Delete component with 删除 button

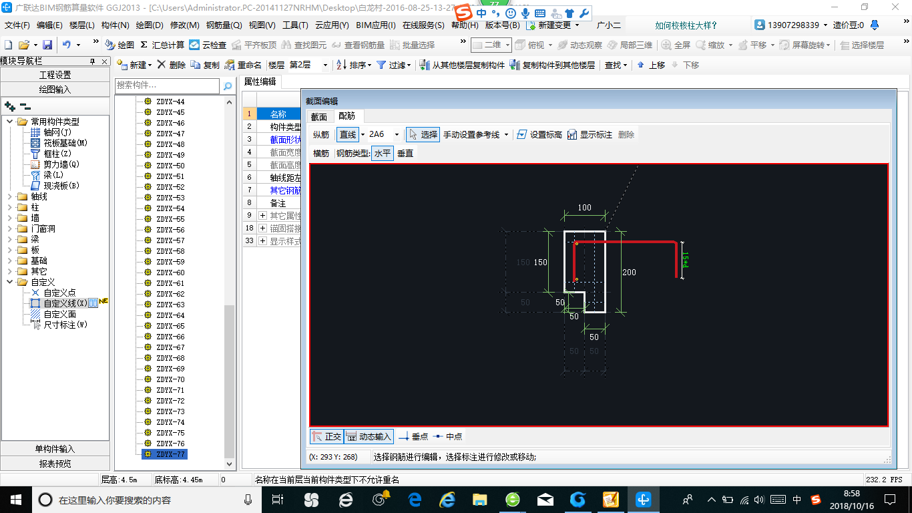tap(172, 65)
